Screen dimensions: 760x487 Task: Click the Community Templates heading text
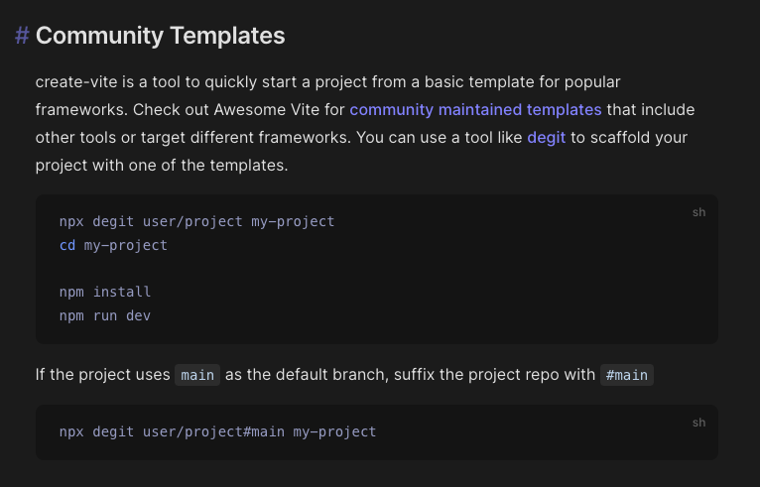(x=161, y=36)
